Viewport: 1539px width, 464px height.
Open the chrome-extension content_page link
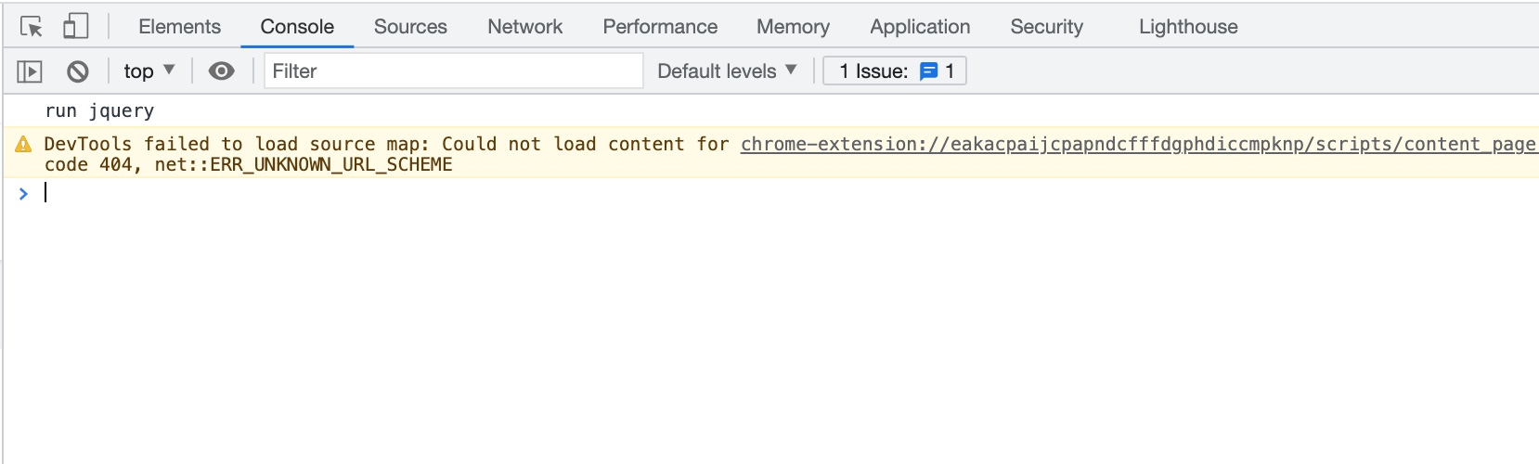point(1138,144)
